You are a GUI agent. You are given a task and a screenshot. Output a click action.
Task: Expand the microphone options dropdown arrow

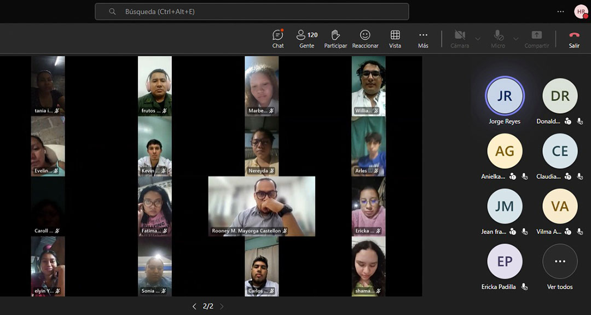(515, 39)
